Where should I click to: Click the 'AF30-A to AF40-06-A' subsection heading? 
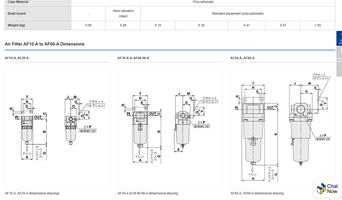(133, 58)
